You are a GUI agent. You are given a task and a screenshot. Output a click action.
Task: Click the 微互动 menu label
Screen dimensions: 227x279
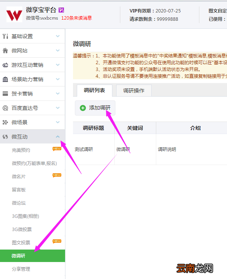pyautogui.click(x=19, y=137)
